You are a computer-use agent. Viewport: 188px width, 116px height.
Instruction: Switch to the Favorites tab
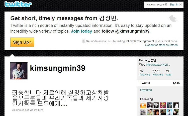[x=146, y=90]
